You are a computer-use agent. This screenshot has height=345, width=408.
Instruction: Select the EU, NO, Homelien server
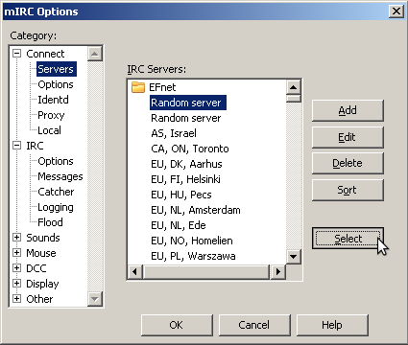(x=192, y=241)
